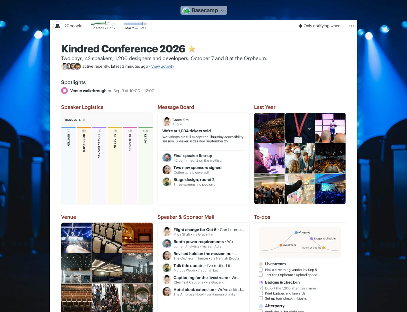The image size is (407, 312).
Task: Click the avatar beside Stage design, round 2
Action: (167, 182)
